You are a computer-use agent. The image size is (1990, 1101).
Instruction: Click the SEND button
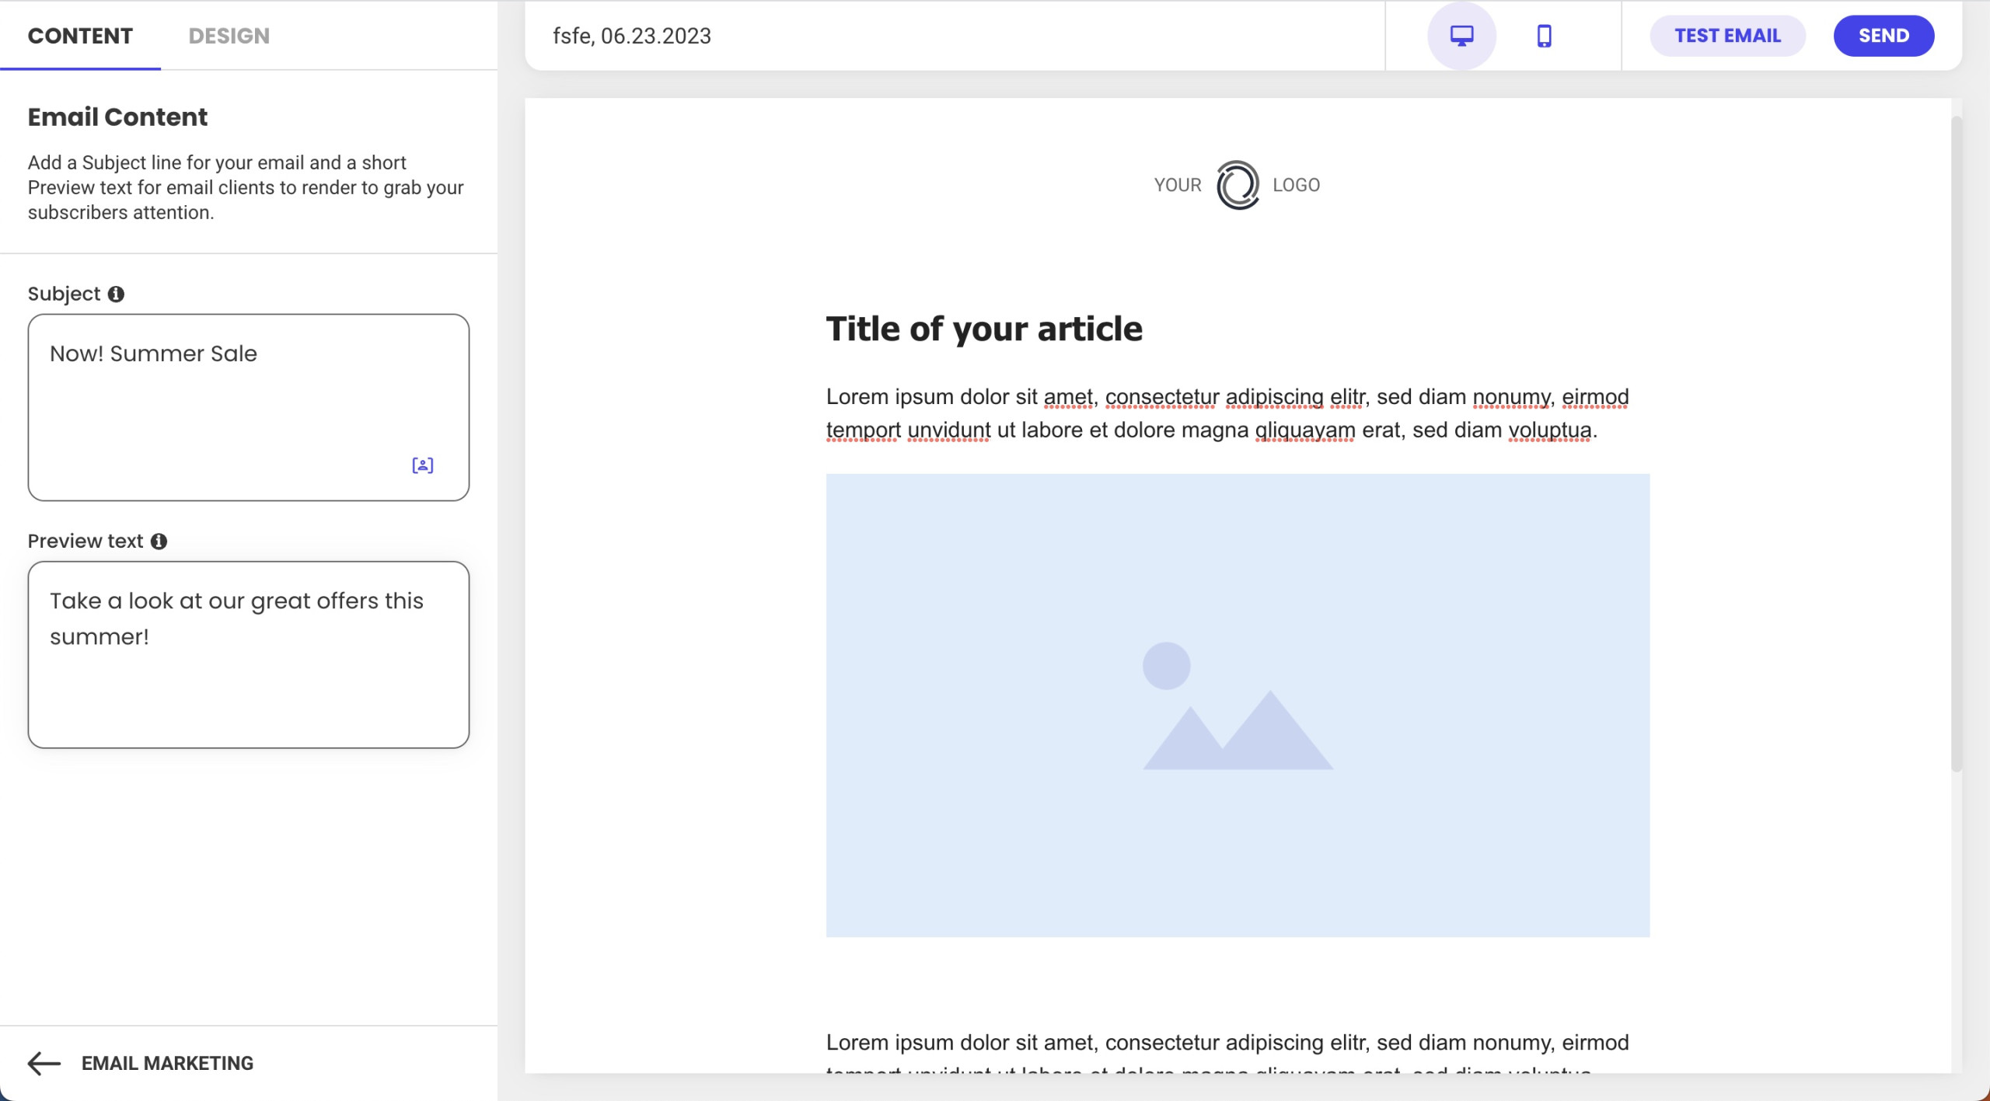pyautogui.click(x=1884, y=36)
